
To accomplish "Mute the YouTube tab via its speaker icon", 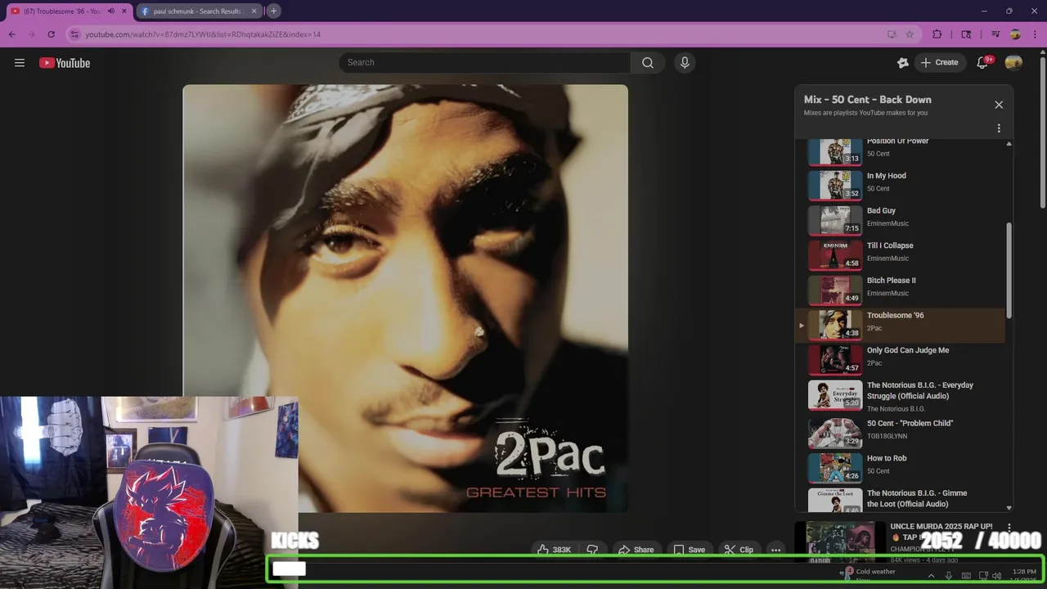I will point(111,11).
